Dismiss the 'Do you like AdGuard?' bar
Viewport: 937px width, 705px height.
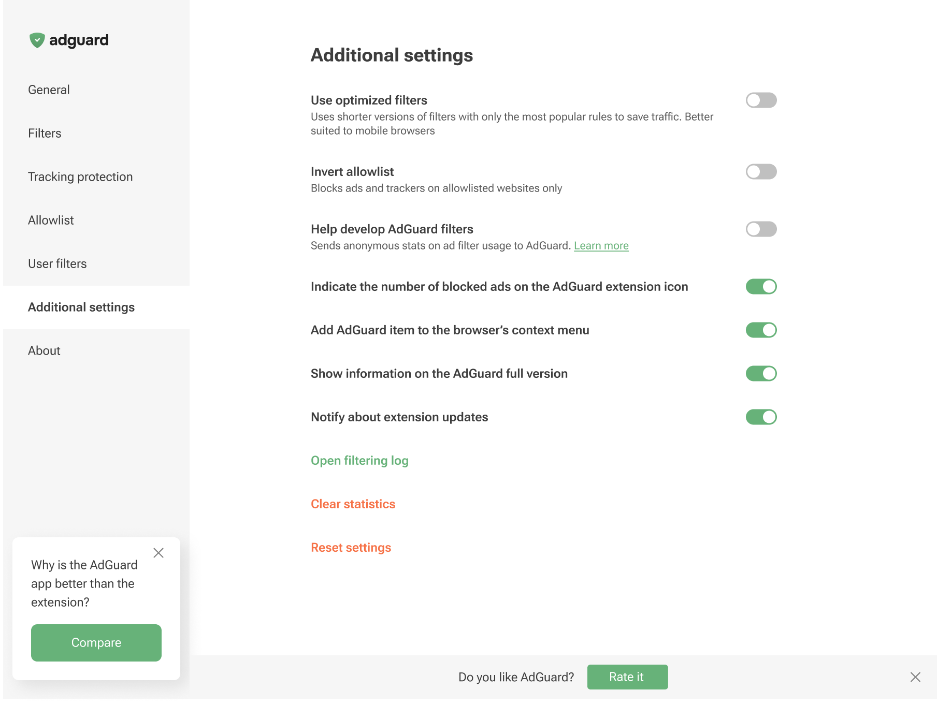(x=915, y=677)
